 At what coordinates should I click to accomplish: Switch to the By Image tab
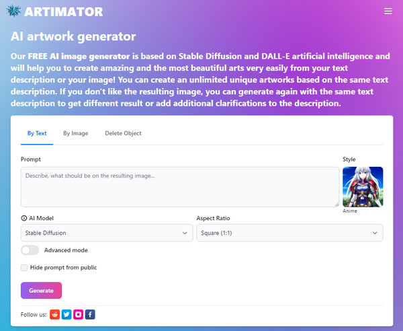pyautogui.click(x=75, y=133)
